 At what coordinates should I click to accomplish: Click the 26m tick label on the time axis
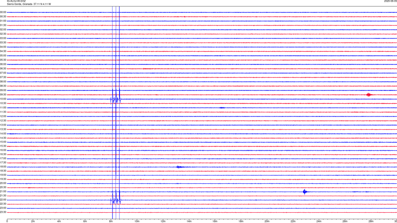(345, 221)
